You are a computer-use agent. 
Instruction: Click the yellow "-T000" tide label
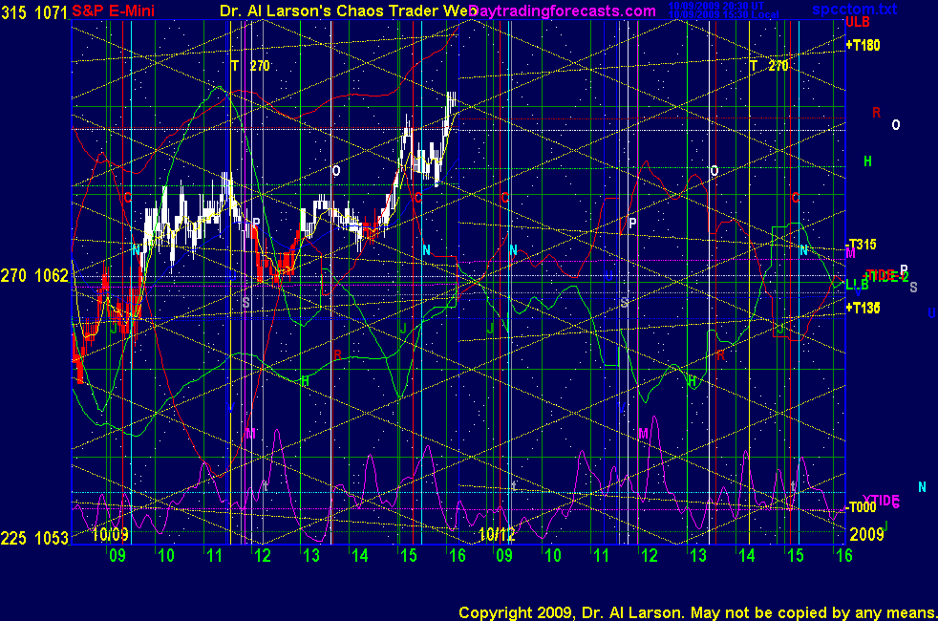pos(862,507)
